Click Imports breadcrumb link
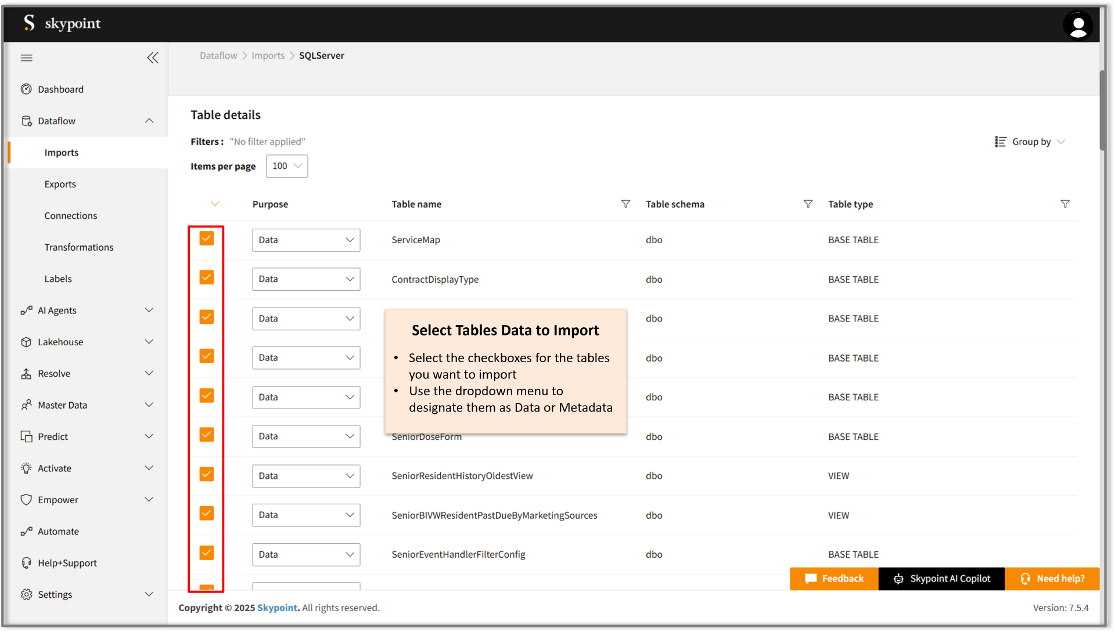Image resolution: width=1115 pixels, height=632 pixels. pyautogui.click(x=268, y=56)
